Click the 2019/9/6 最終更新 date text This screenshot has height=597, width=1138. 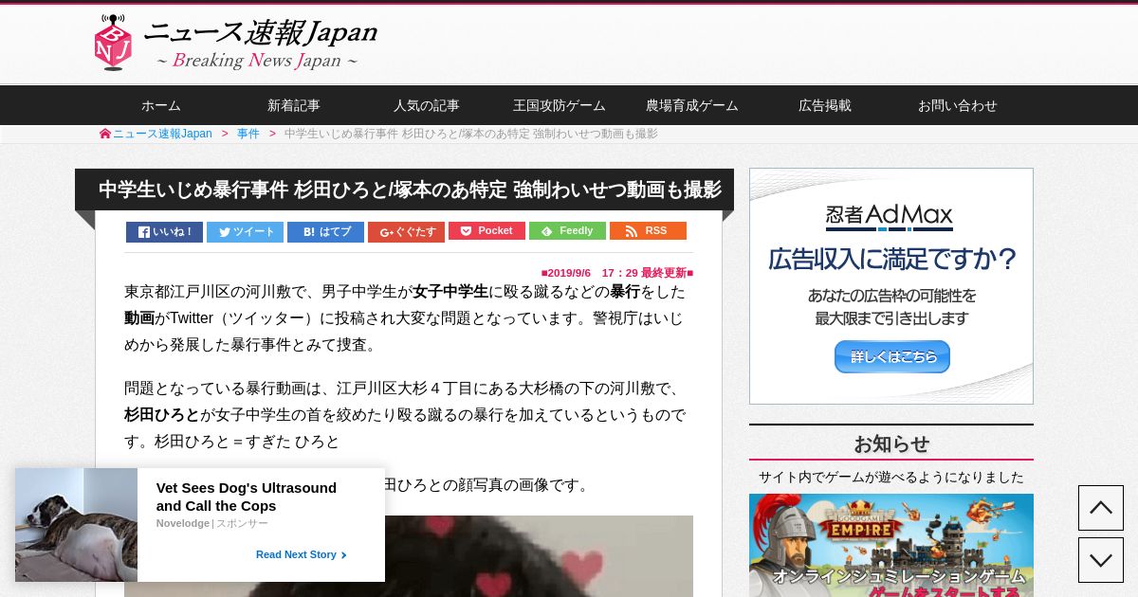point(617,273)
